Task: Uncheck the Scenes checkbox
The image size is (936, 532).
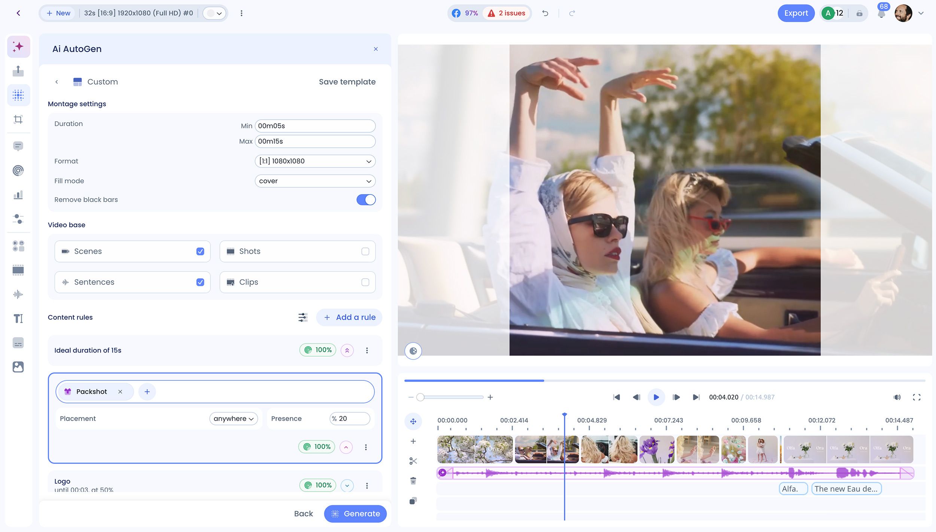Action: [x=200, y=252]
